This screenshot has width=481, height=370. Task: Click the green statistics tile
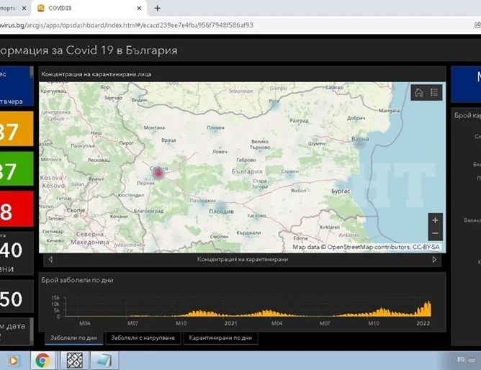pyautogui.click(x=17, y=168)
